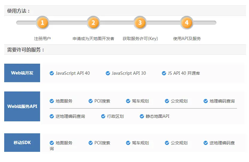This screenshot has height=162, width=249.
Task: Click 地理编码查询 in Web端服务API
Action: click(222, 101)
